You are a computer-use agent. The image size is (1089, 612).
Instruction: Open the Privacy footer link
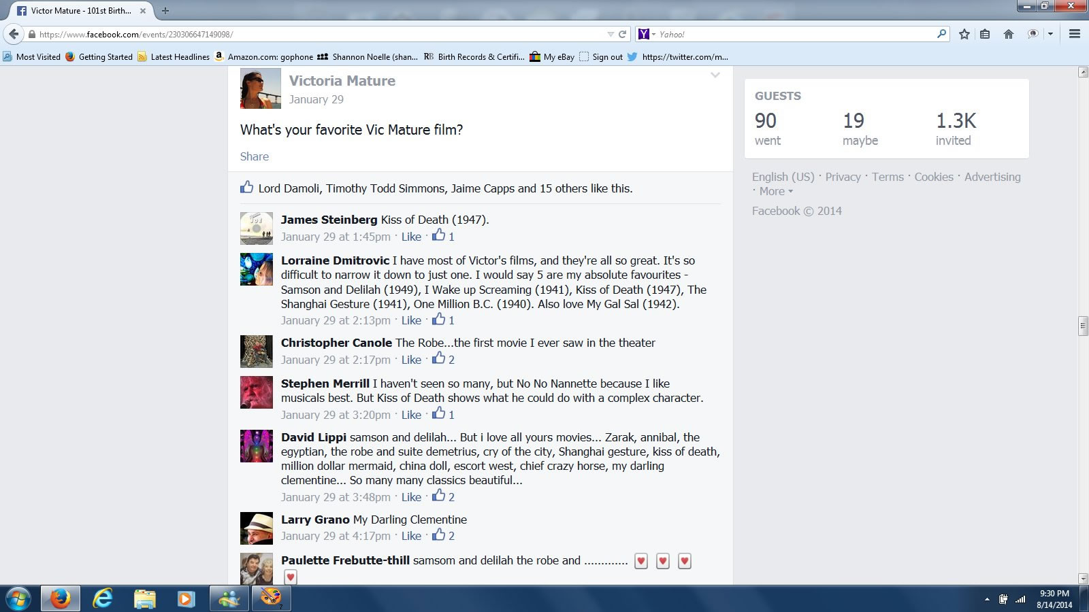[843, 177]
